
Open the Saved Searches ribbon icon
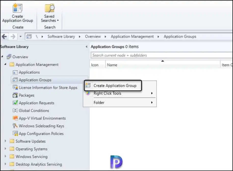[50, 8]
